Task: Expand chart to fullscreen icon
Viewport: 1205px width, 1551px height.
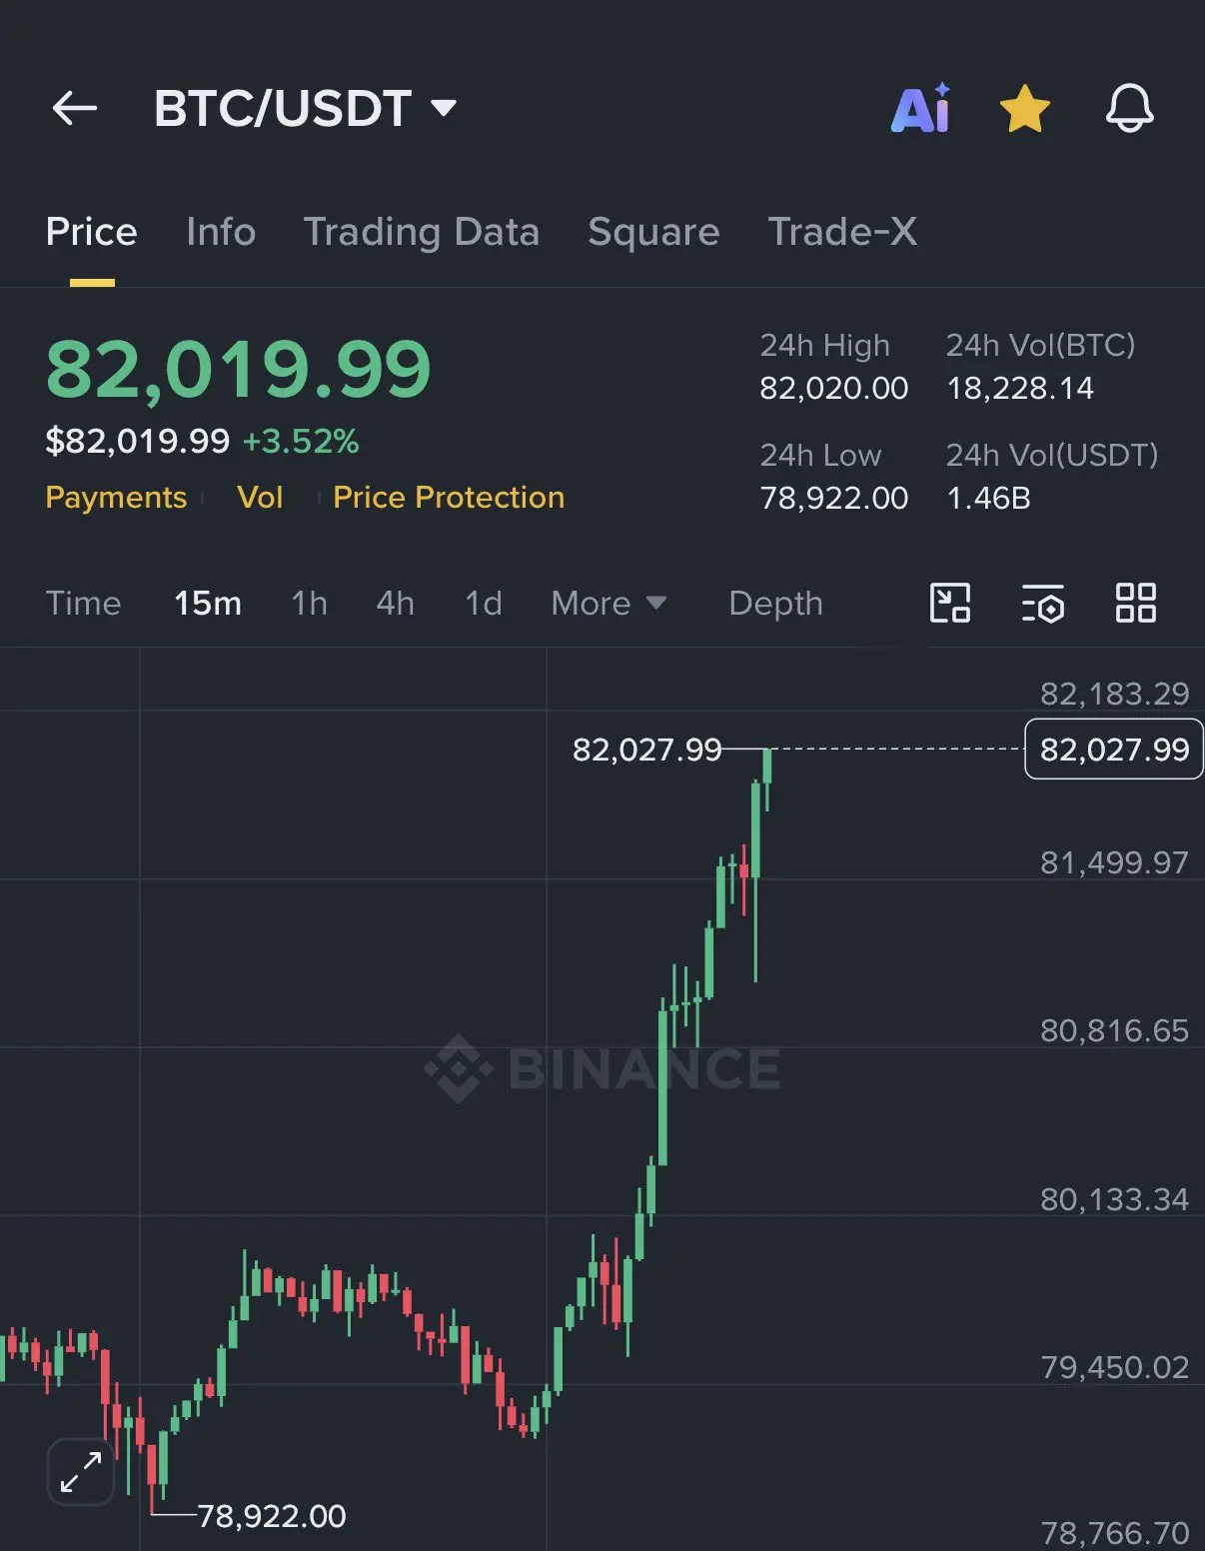Action: (x=81, y=1472)
